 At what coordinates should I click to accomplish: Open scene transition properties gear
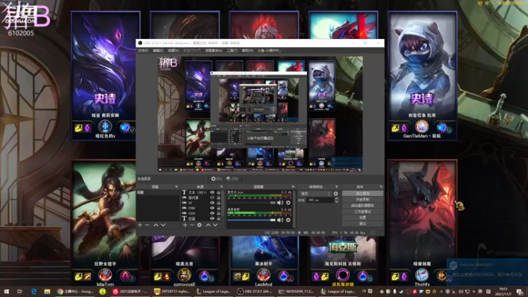(336, 193)
